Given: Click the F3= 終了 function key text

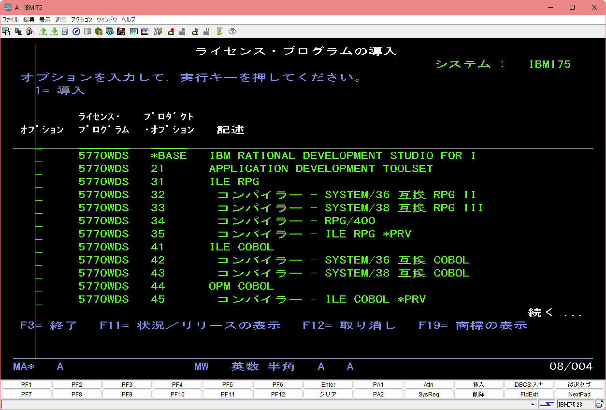Looking at the screenshot, I should (x=49, y=325).
